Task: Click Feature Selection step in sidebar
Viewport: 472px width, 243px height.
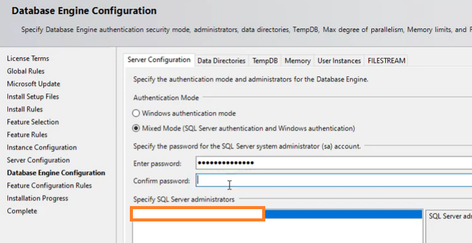Action: pyautogui.click(x=33, y=122)
